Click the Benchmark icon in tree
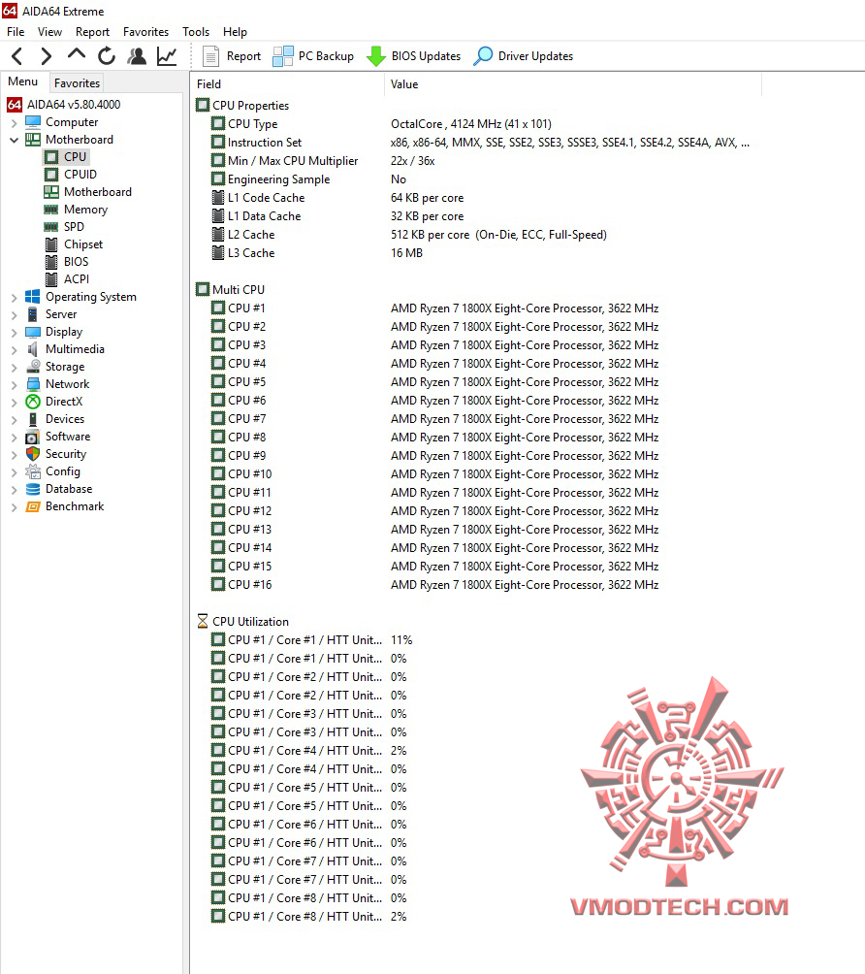The height and width of the screenshot is (974, 865). click(33, 506)
